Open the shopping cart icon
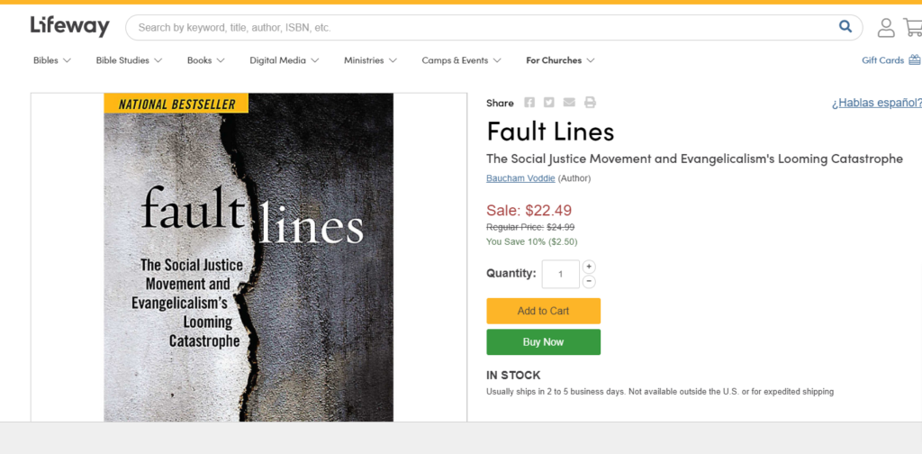922x454 pixels. [913, 27]
